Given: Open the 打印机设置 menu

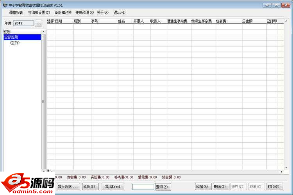Looking at the screenshot, I should click(x=39, y=13).
